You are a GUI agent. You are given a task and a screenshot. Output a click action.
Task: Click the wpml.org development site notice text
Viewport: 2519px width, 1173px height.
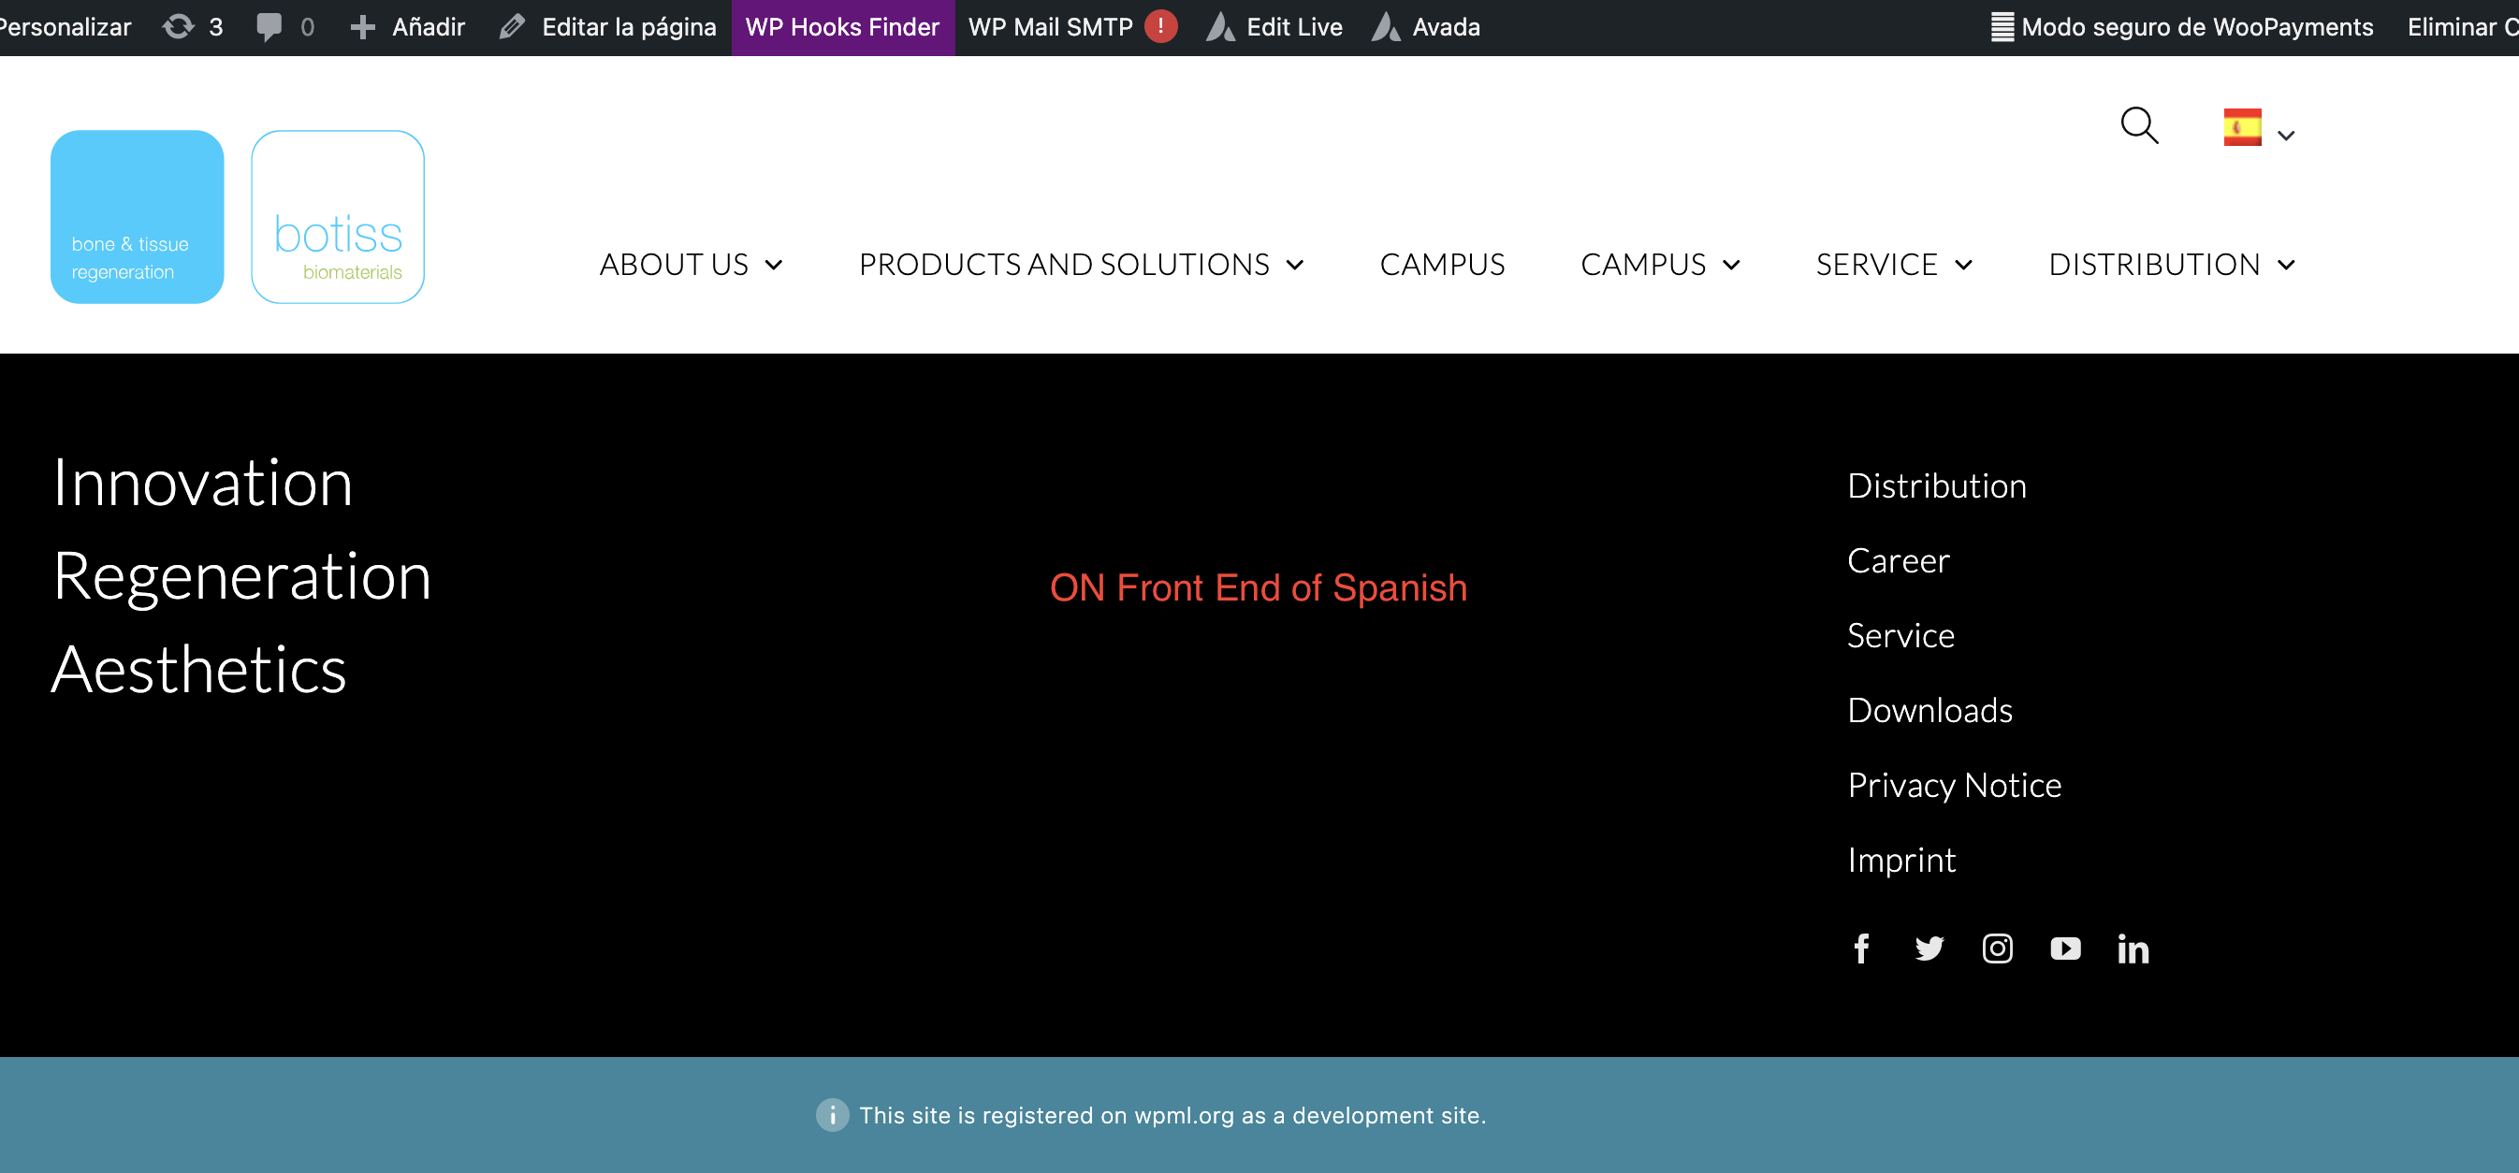click(1172, 1115)
